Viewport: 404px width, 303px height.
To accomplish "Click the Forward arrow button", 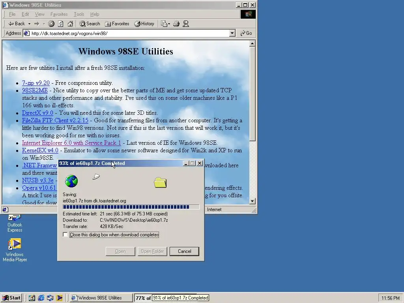I will (37, 24).
